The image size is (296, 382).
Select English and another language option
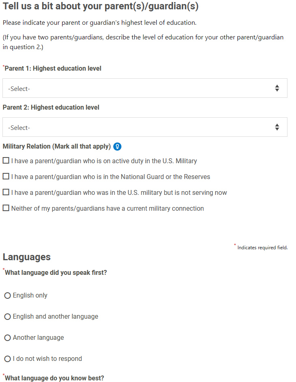pyautogui.click(x=8, y=317)
